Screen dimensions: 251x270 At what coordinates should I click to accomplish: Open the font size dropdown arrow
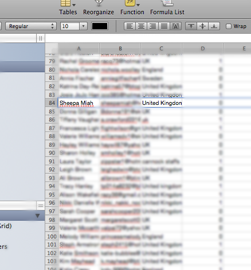coord(83,26)
